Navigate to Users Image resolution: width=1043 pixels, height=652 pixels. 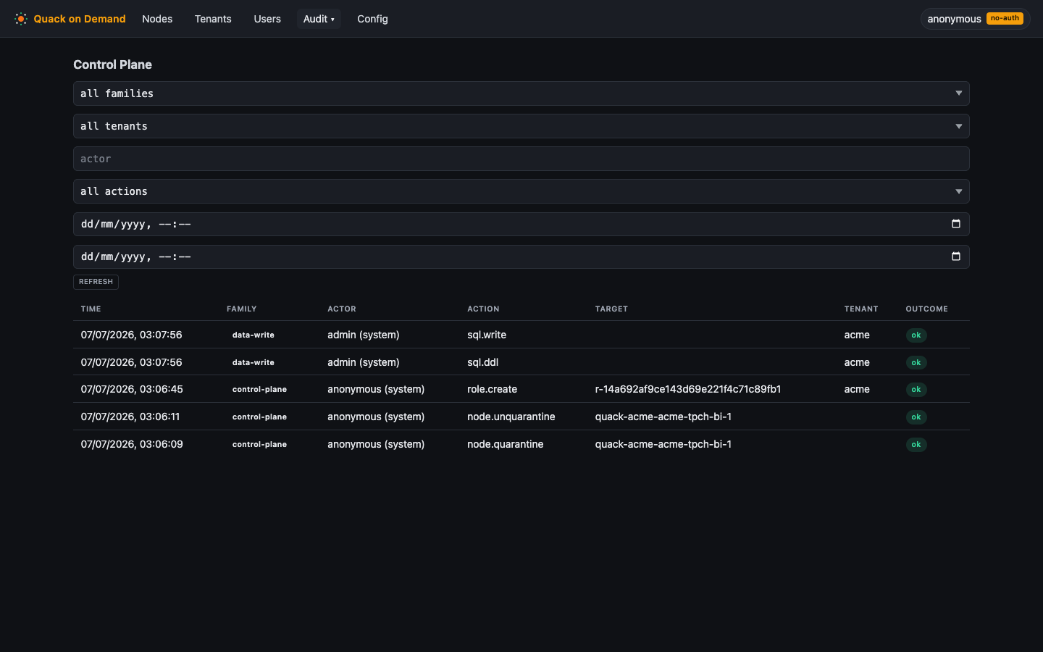tap(267, 19)
